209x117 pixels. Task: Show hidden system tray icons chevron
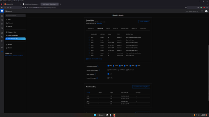190,115
